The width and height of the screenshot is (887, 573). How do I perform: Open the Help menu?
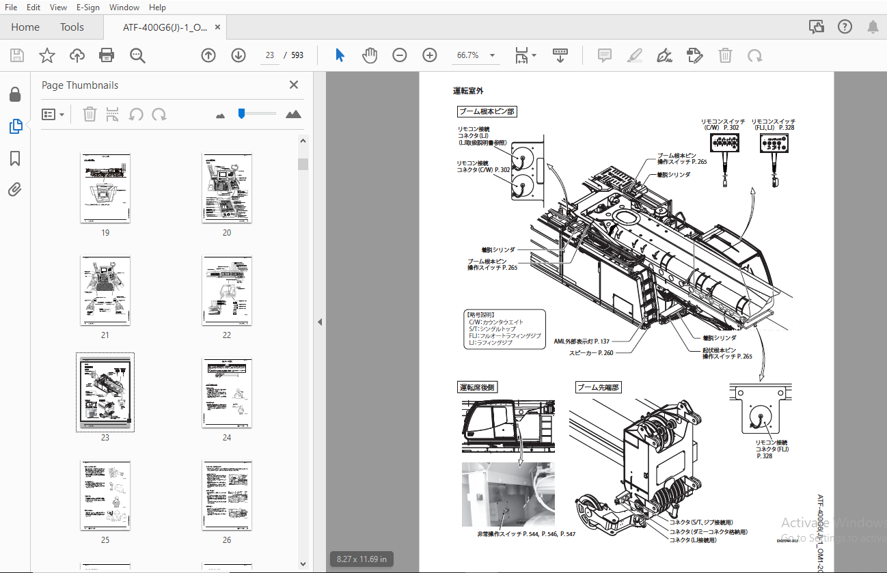[x=157, y=8]
